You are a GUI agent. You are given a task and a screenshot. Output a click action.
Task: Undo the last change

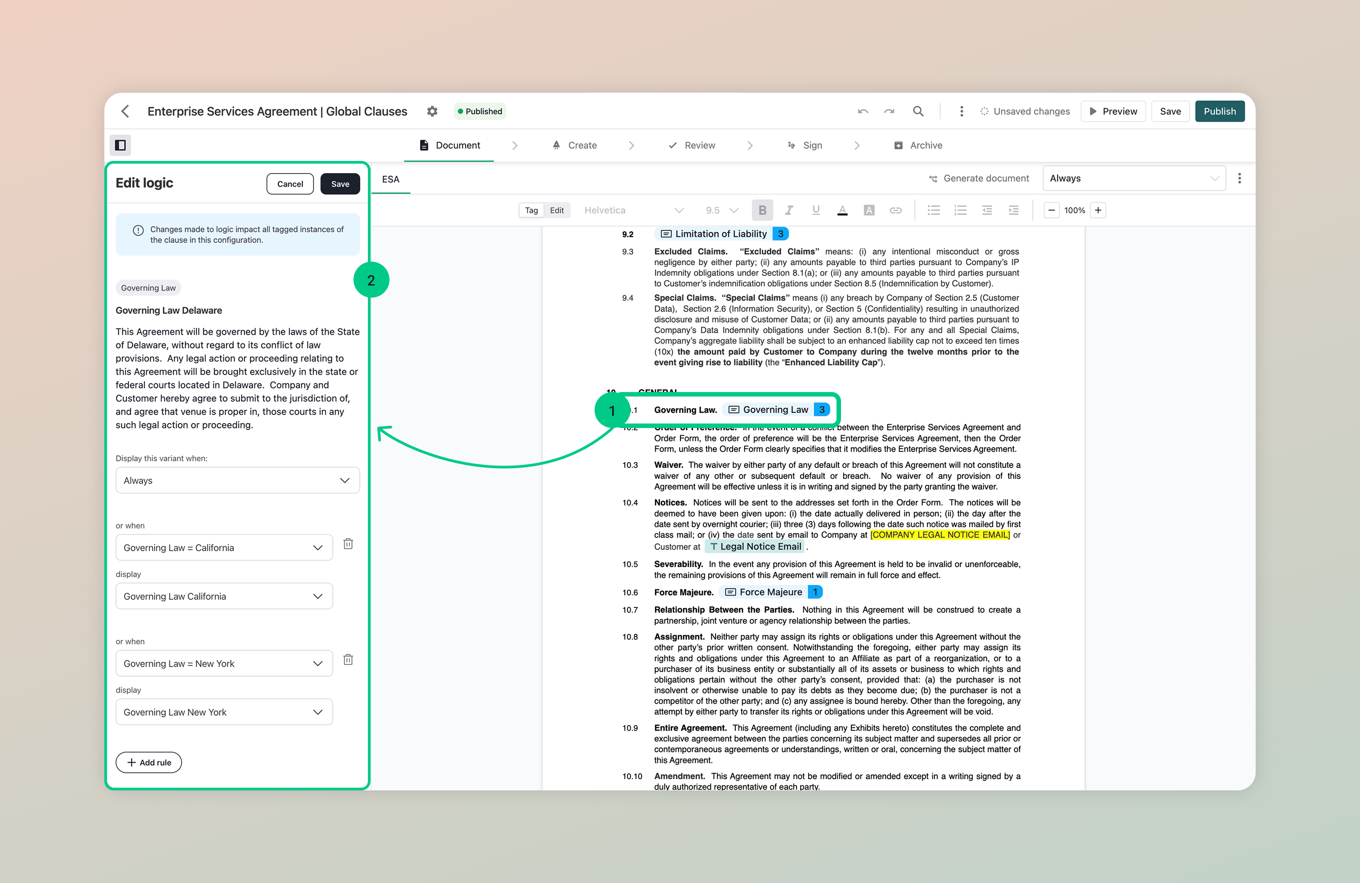point(863,111)
